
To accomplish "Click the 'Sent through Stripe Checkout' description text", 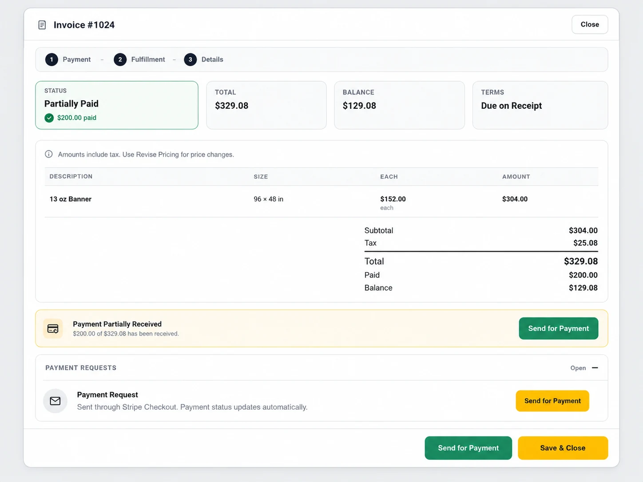I will 192,407.
